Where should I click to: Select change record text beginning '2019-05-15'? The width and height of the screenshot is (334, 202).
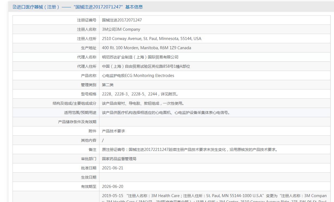[x=214, y=198]
